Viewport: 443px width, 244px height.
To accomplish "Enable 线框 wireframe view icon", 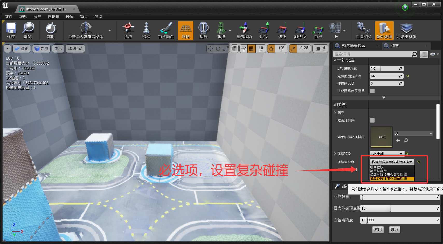I will [146, 30].
